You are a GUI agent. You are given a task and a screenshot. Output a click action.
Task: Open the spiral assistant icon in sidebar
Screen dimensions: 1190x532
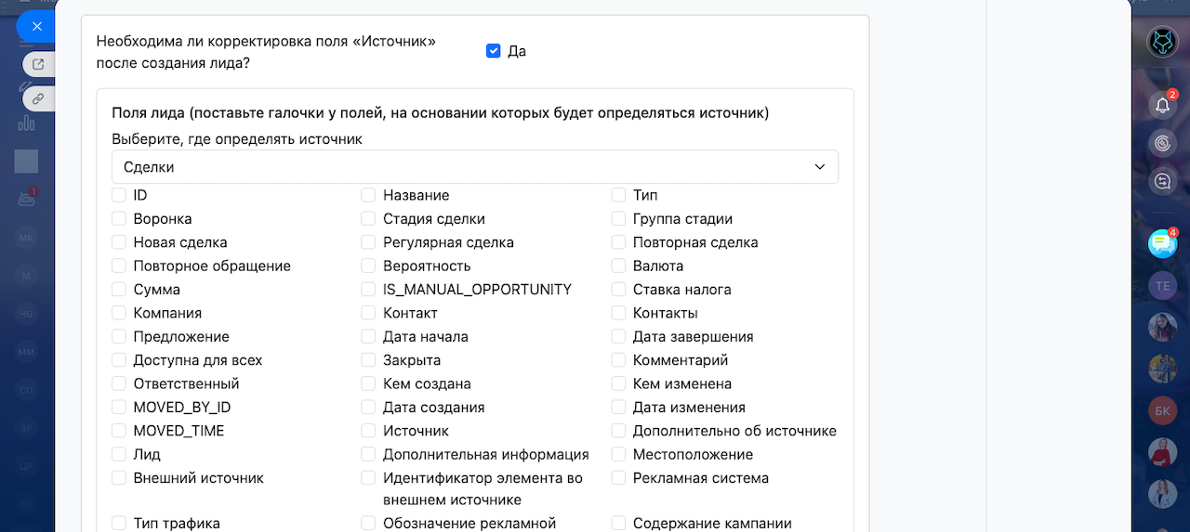pyautogui.click(x=1162, y=143)
